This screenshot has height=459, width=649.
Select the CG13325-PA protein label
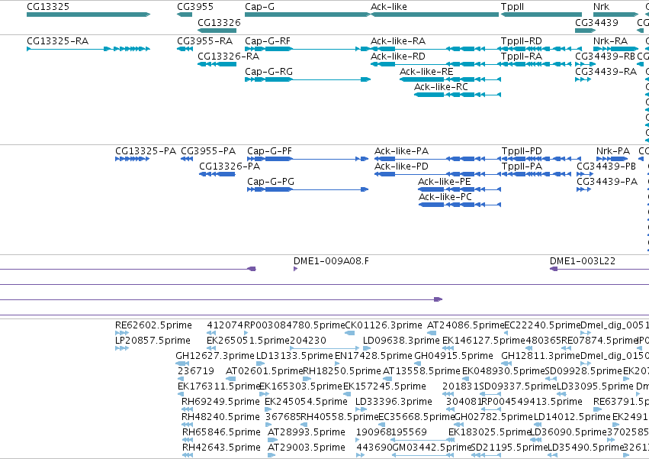[x=146, y=151]
